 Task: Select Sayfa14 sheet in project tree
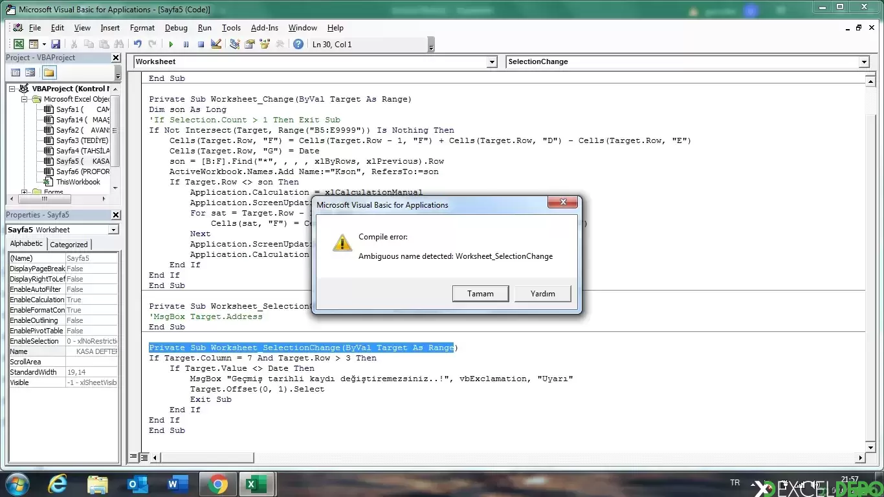[83, 120]
